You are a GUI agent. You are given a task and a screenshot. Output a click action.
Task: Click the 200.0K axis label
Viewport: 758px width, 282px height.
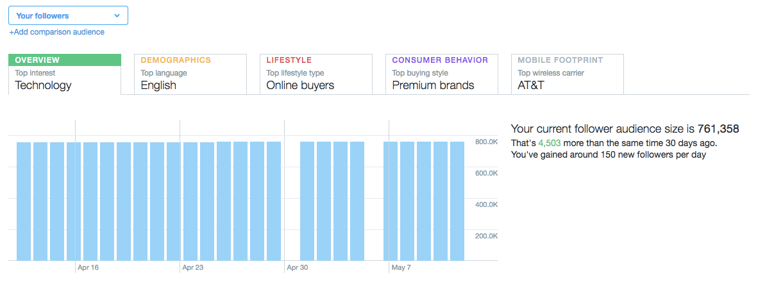click(487, 236)
